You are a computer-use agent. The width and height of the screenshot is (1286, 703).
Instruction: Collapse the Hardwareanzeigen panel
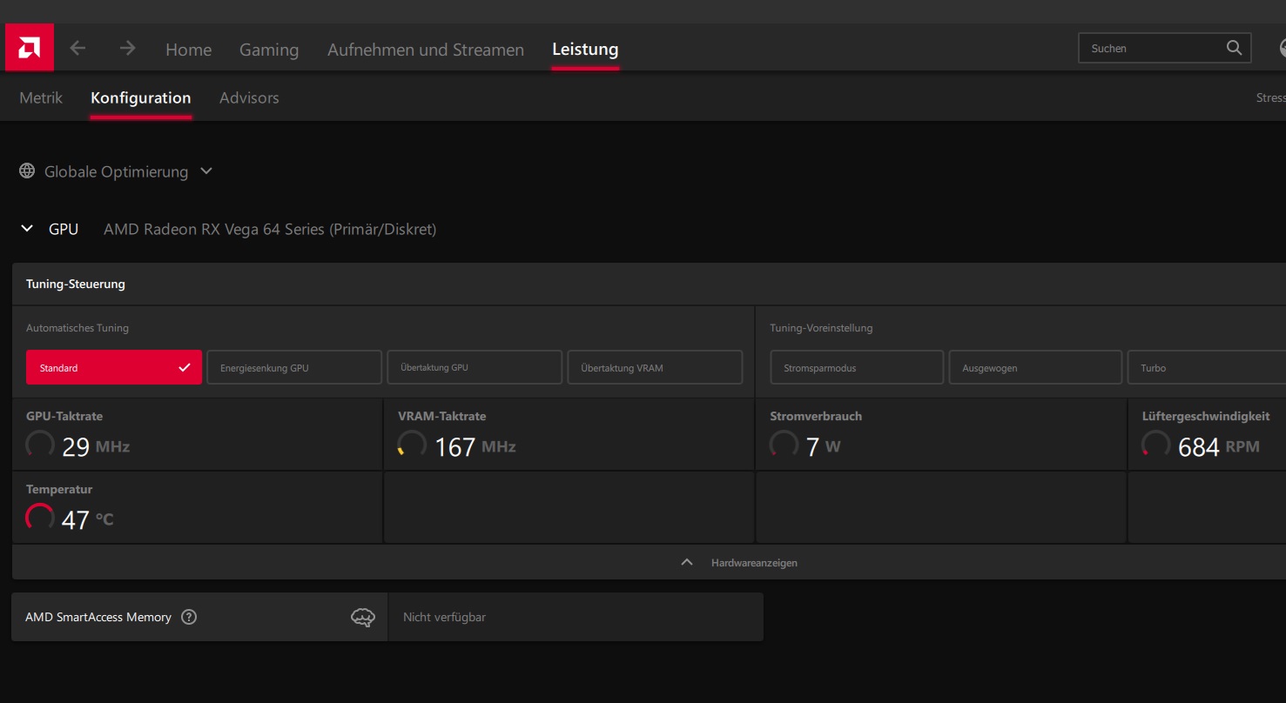(x=737, y=563)
